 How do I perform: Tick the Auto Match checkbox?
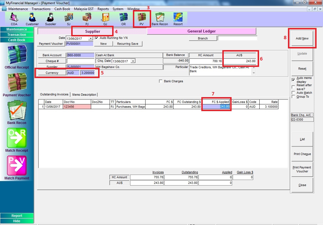coord(293,93)
